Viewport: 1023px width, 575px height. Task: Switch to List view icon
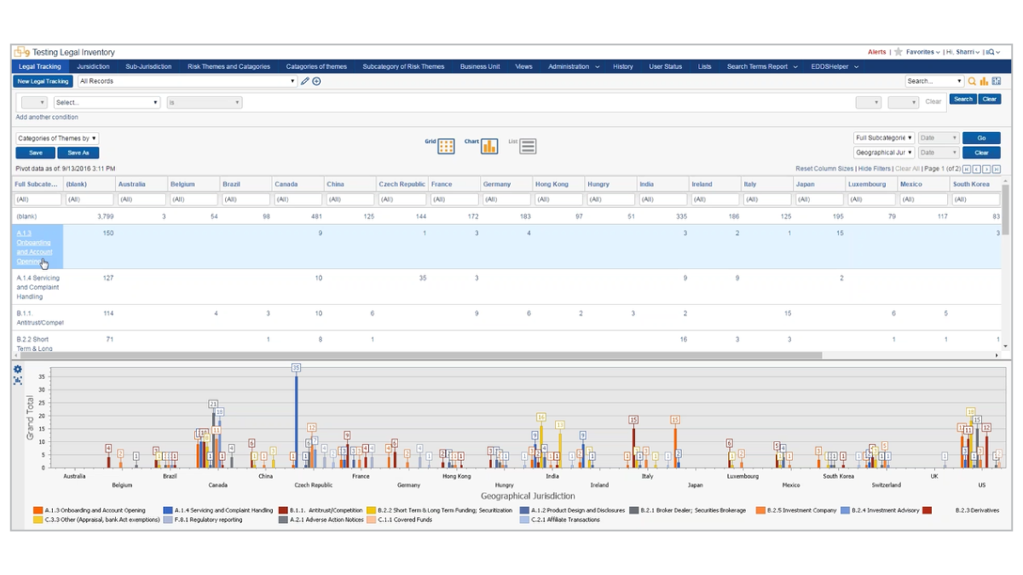click(x=528, y=147)
